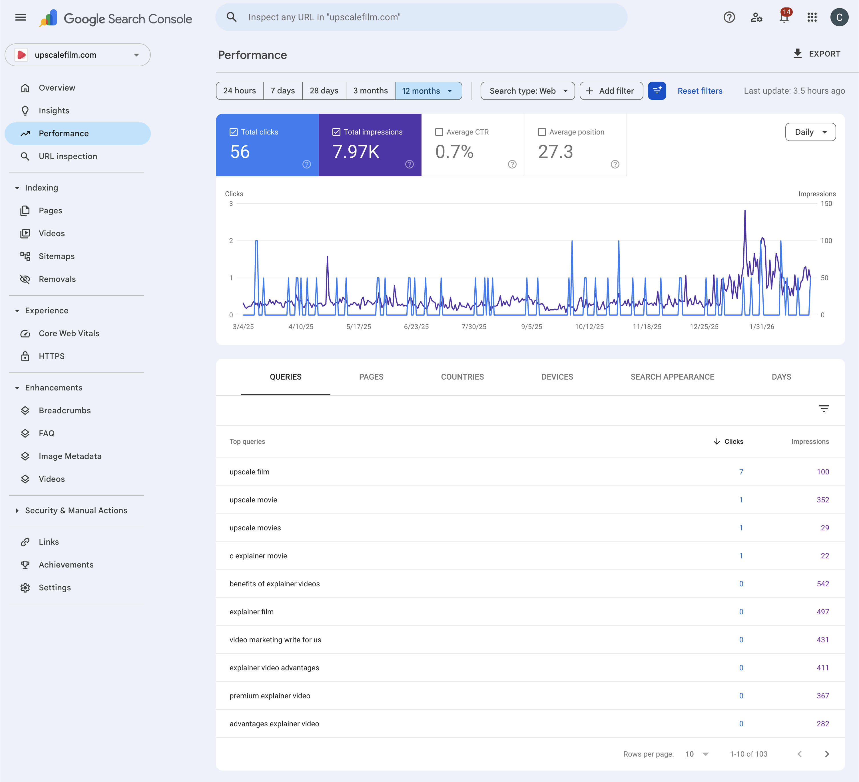The width and height of the screenshot is (859, 782).
Task: Uncheck the Total clicks checkbox
Action: pyautogui.click(x=234, y=132)
